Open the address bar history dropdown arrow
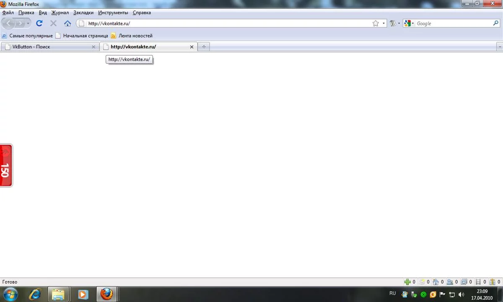The width and height of the screenshot is (503, 302). pos(384,23)
